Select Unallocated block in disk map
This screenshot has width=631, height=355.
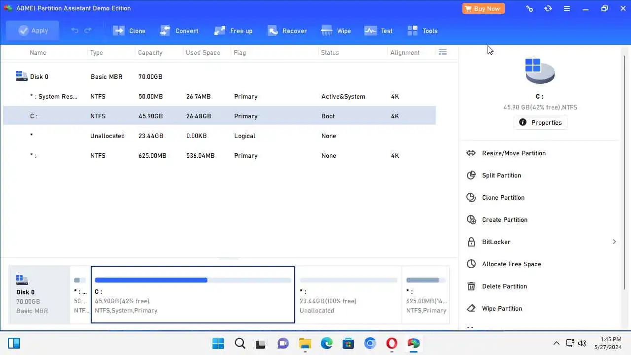coord(349,295)
